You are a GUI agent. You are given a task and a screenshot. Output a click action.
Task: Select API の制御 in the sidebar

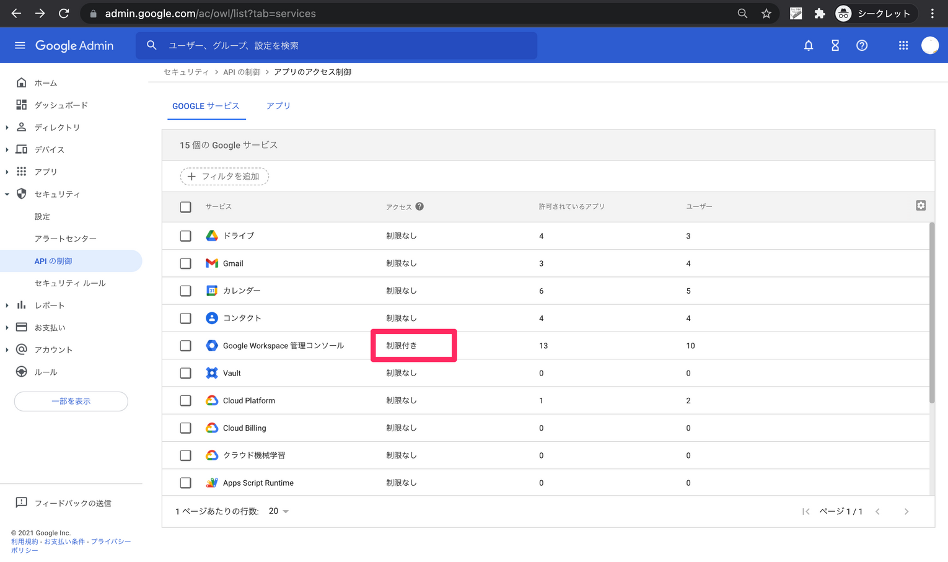click(71, 261)
